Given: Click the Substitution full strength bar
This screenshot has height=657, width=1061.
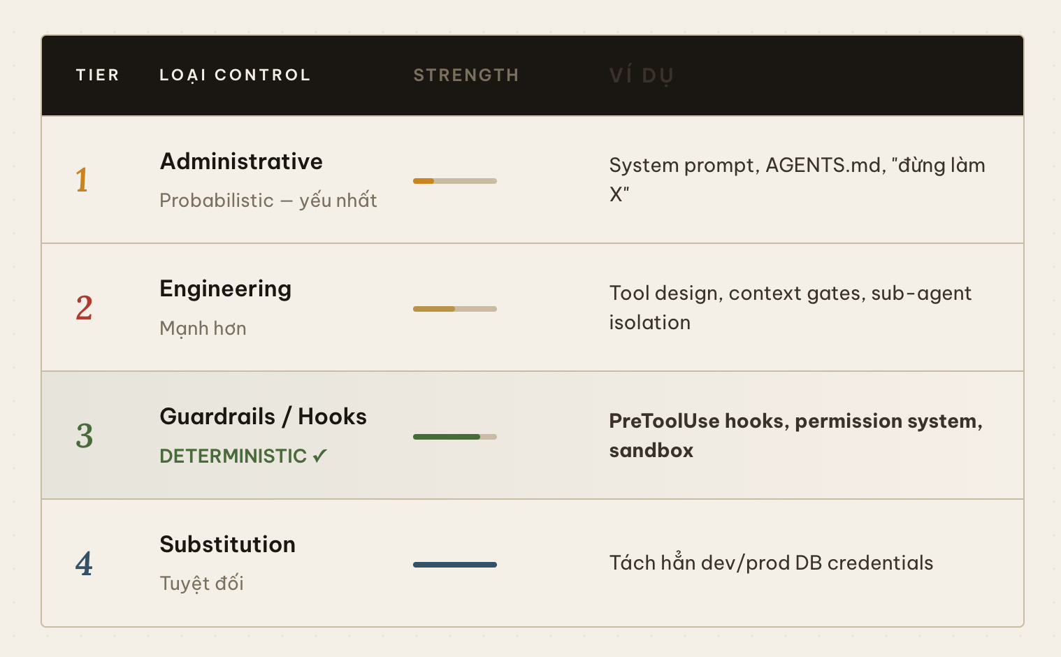Looking at the screenshot, I should (455, 565).
